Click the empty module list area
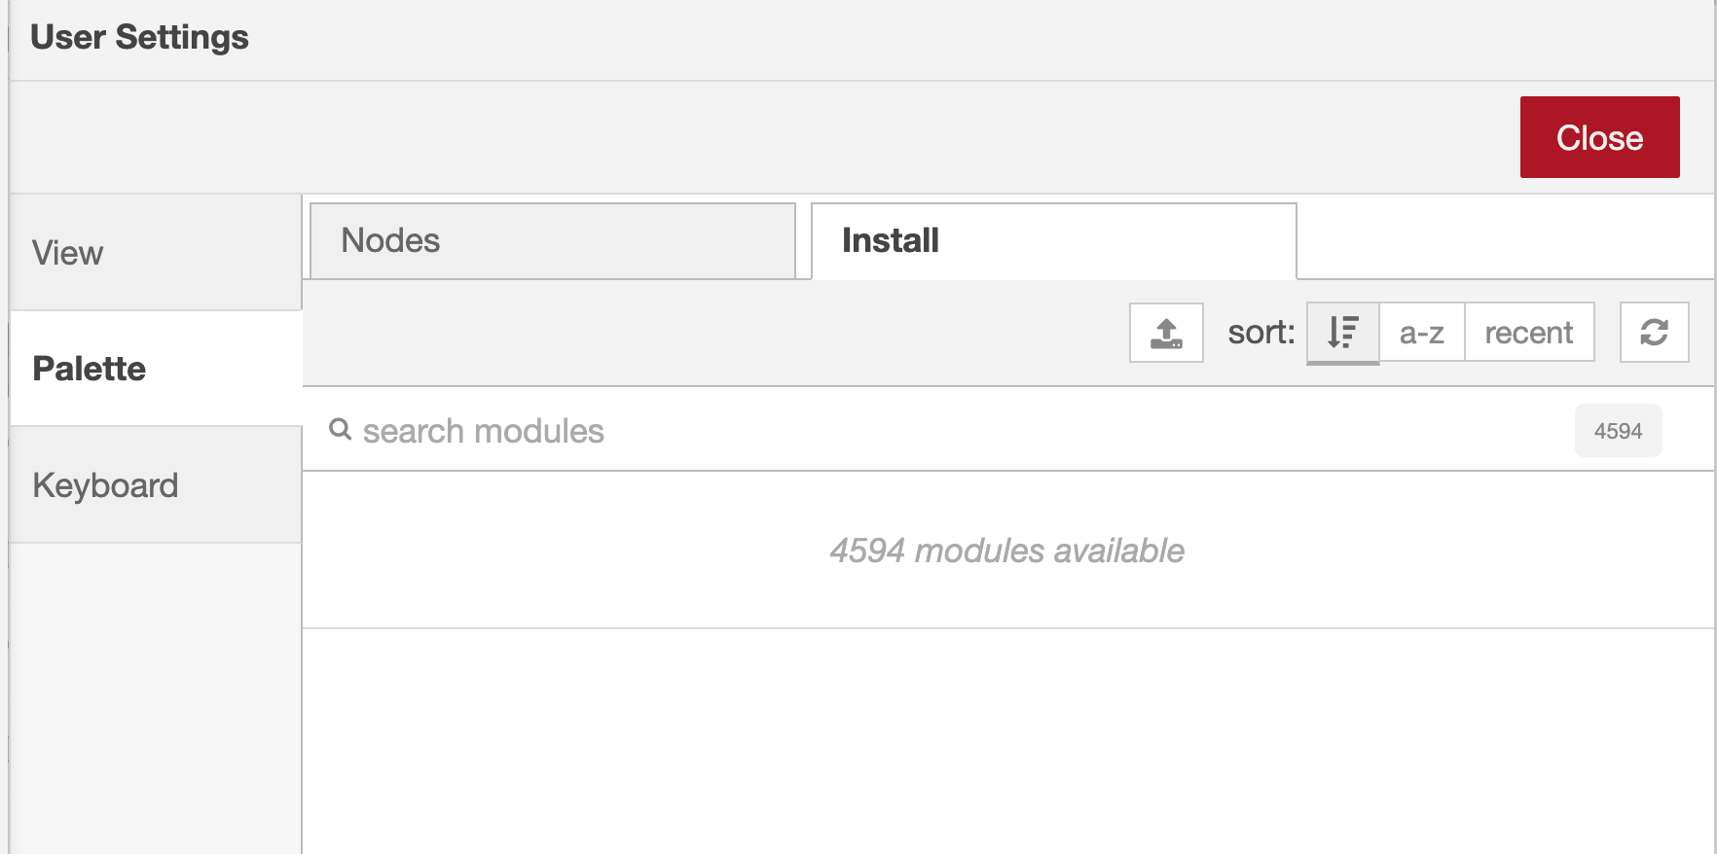This screenshot has width=1717, height=854. (x=1008, y=741)
